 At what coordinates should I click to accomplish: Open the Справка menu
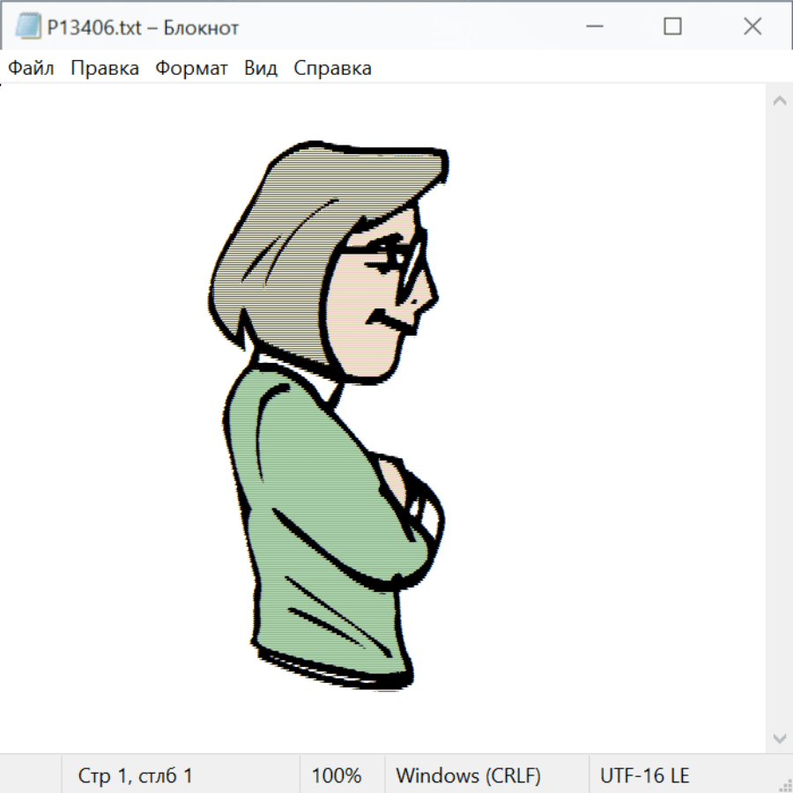tap(332, 69)
